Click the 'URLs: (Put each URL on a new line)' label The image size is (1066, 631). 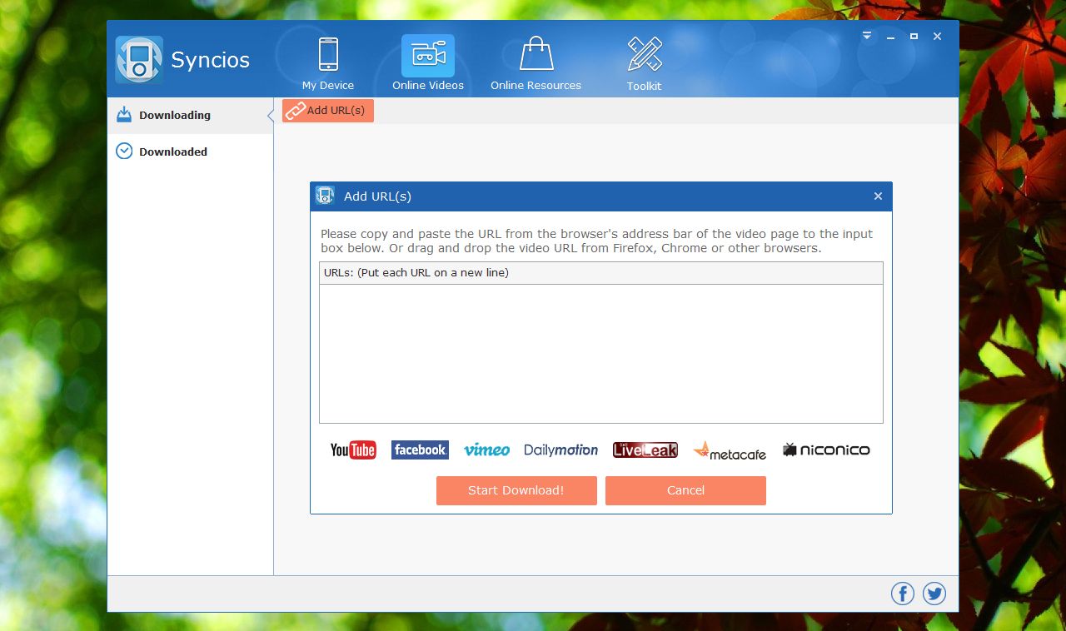point(416,272)
